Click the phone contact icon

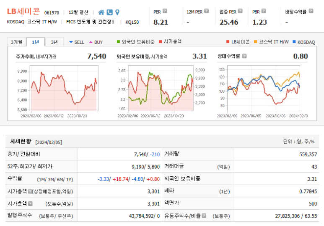tap(109, 13)
